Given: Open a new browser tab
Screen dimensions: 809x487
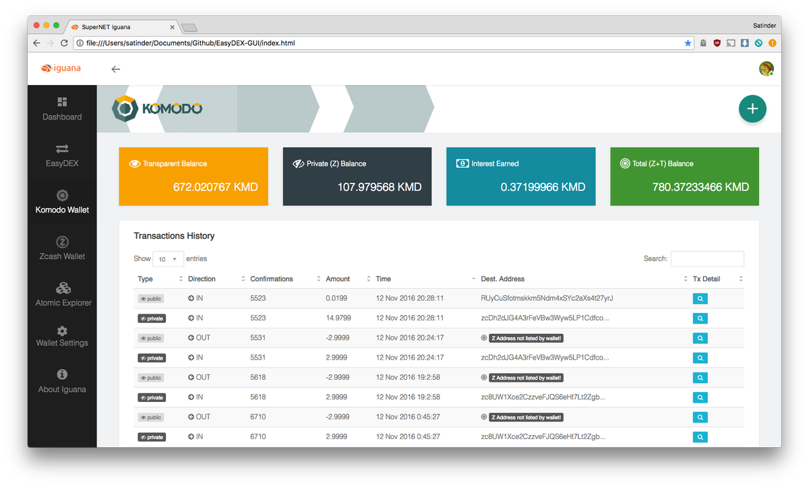Looking at the screenshot, I should tap(189, 28).
